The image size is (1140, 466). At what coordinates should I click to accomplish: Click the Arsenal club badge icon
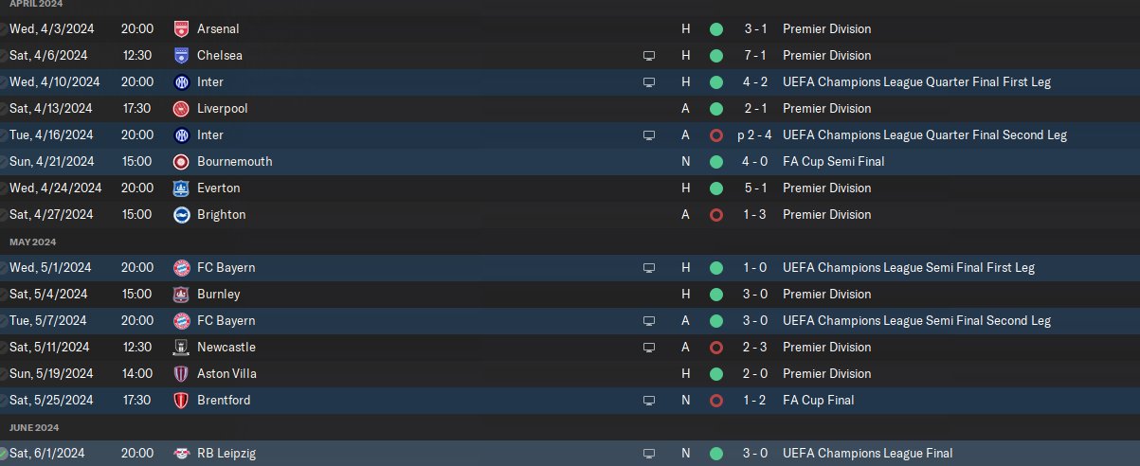(x=182, y=29)
